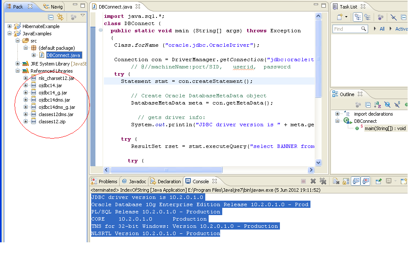Expand import declarations in Outline
Viewport: 408px width, 261px height.
[x=337, y=113]
